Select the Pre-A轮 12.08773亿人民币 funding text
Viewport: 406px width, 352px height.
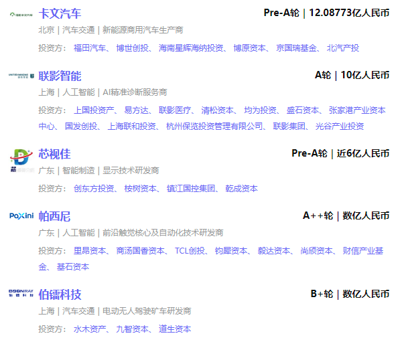click(326, 13)
